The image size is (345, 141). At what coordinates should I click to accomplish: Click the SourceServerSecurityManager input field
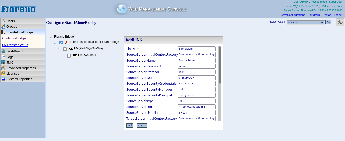[197, 89]
